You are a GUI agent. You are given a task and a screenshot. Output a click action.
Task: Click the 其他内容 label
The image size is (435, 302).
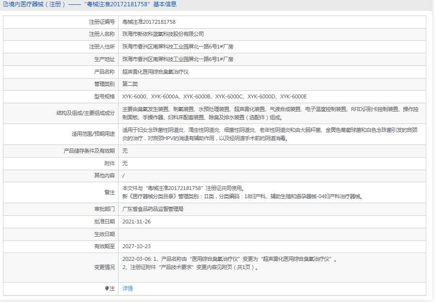(x=105, y=175)
